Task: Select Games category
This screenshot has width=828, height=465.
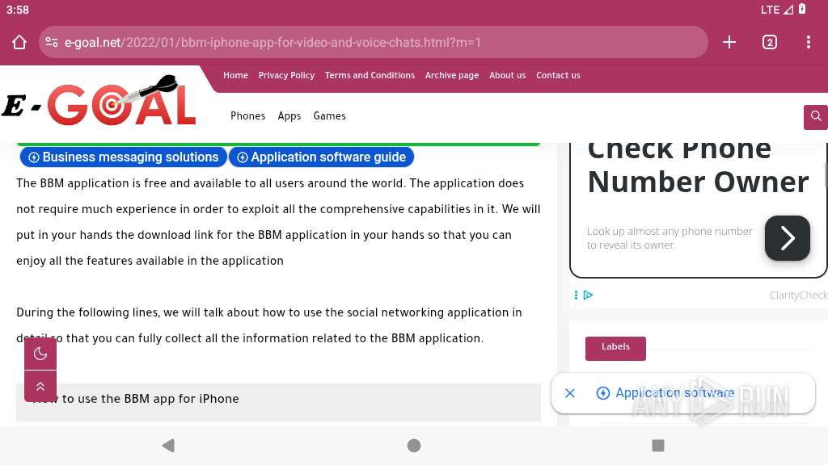Action: 330,116
